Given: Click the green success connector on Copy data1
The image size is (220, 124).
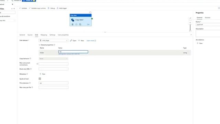Looking at the screenshot, I should coord(92,19).
